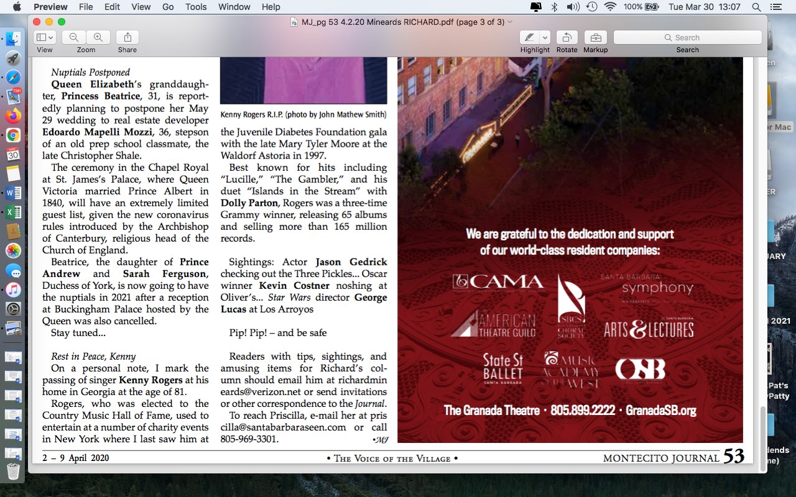Screen dimensions: 796x497
Task: Focus the Search field in toolbar
Action: (x=687, y=37)
